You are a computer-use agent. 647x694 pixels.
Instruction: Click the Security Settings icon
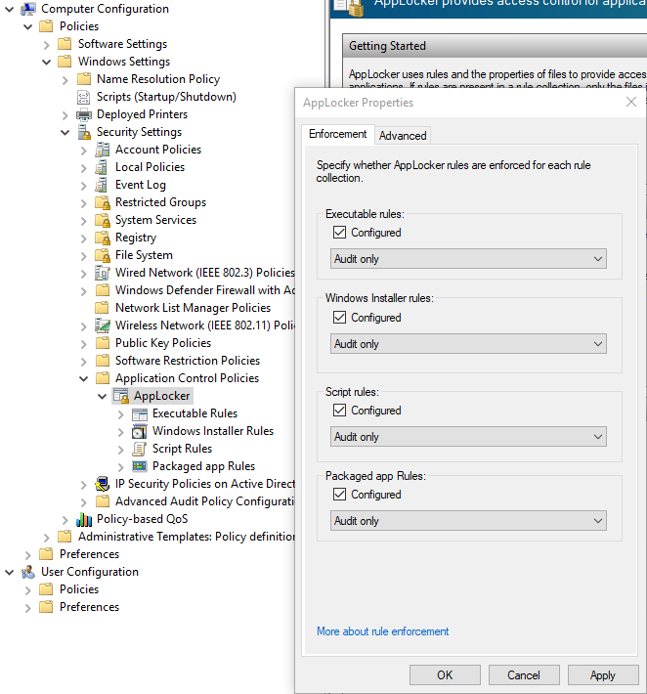click(83, 132)
